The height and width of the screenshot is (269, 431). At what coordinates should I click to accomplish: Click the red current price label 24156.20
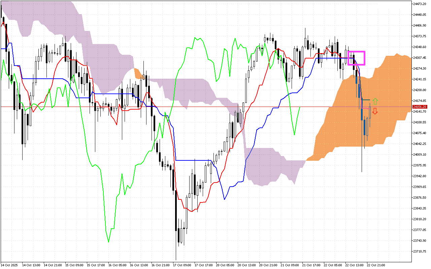[419, 107]
